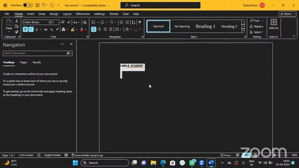Open the Layout ribbon tab
This screenshot has width=299, height=168.
pos(67,14)
